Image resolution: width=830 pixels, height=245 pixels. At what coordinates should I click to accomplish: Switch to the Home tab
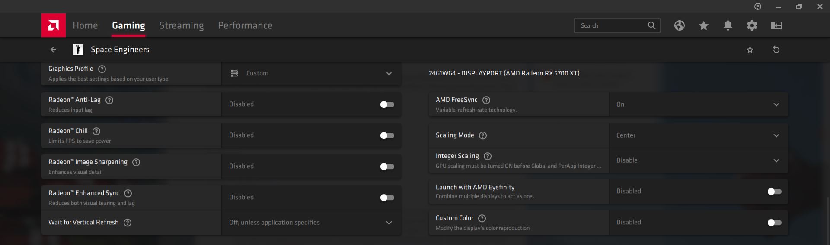click(x=85, y=25)
